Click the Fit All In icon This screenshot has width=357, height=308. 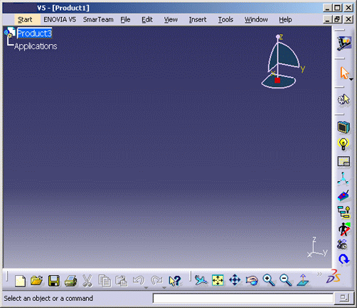point(218,280)
